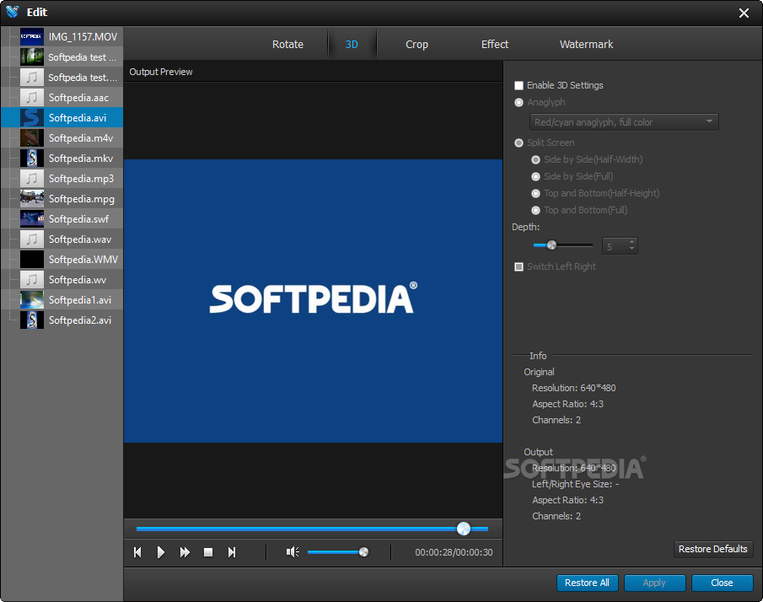The width and height of the screenshot is (763, 602).
Task: Click the Restore All button
Action: [x=587, y=583]
